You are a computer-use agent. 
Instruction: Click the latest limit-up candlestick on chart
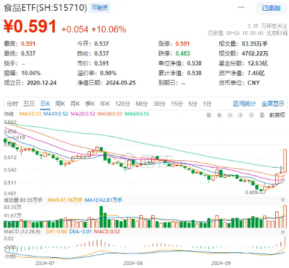coord(285,160)
